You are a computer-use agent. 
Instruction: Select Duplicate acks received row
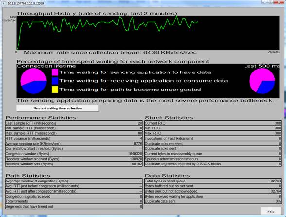pos(213,144)
